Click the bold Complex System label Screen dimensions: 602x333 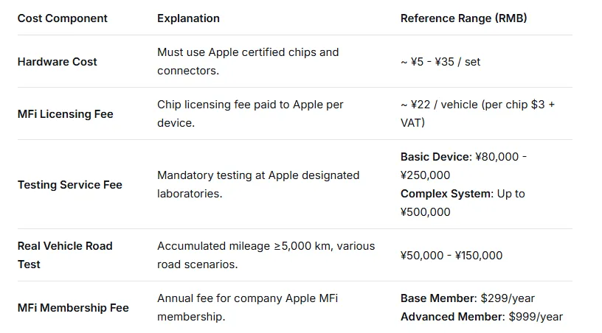coord(445,194)
